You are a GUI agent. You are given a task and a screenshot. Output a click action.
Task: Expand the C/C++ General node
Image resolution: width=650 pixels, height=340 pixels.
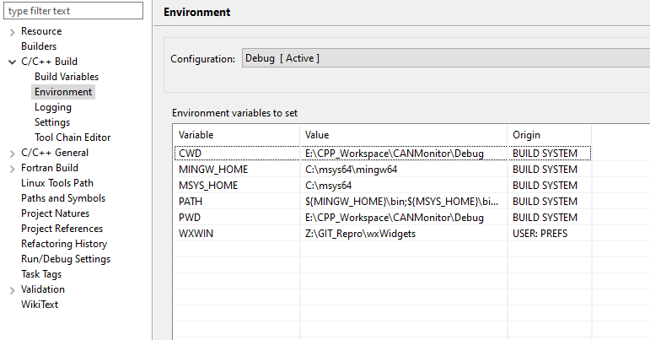click(12, 154)
